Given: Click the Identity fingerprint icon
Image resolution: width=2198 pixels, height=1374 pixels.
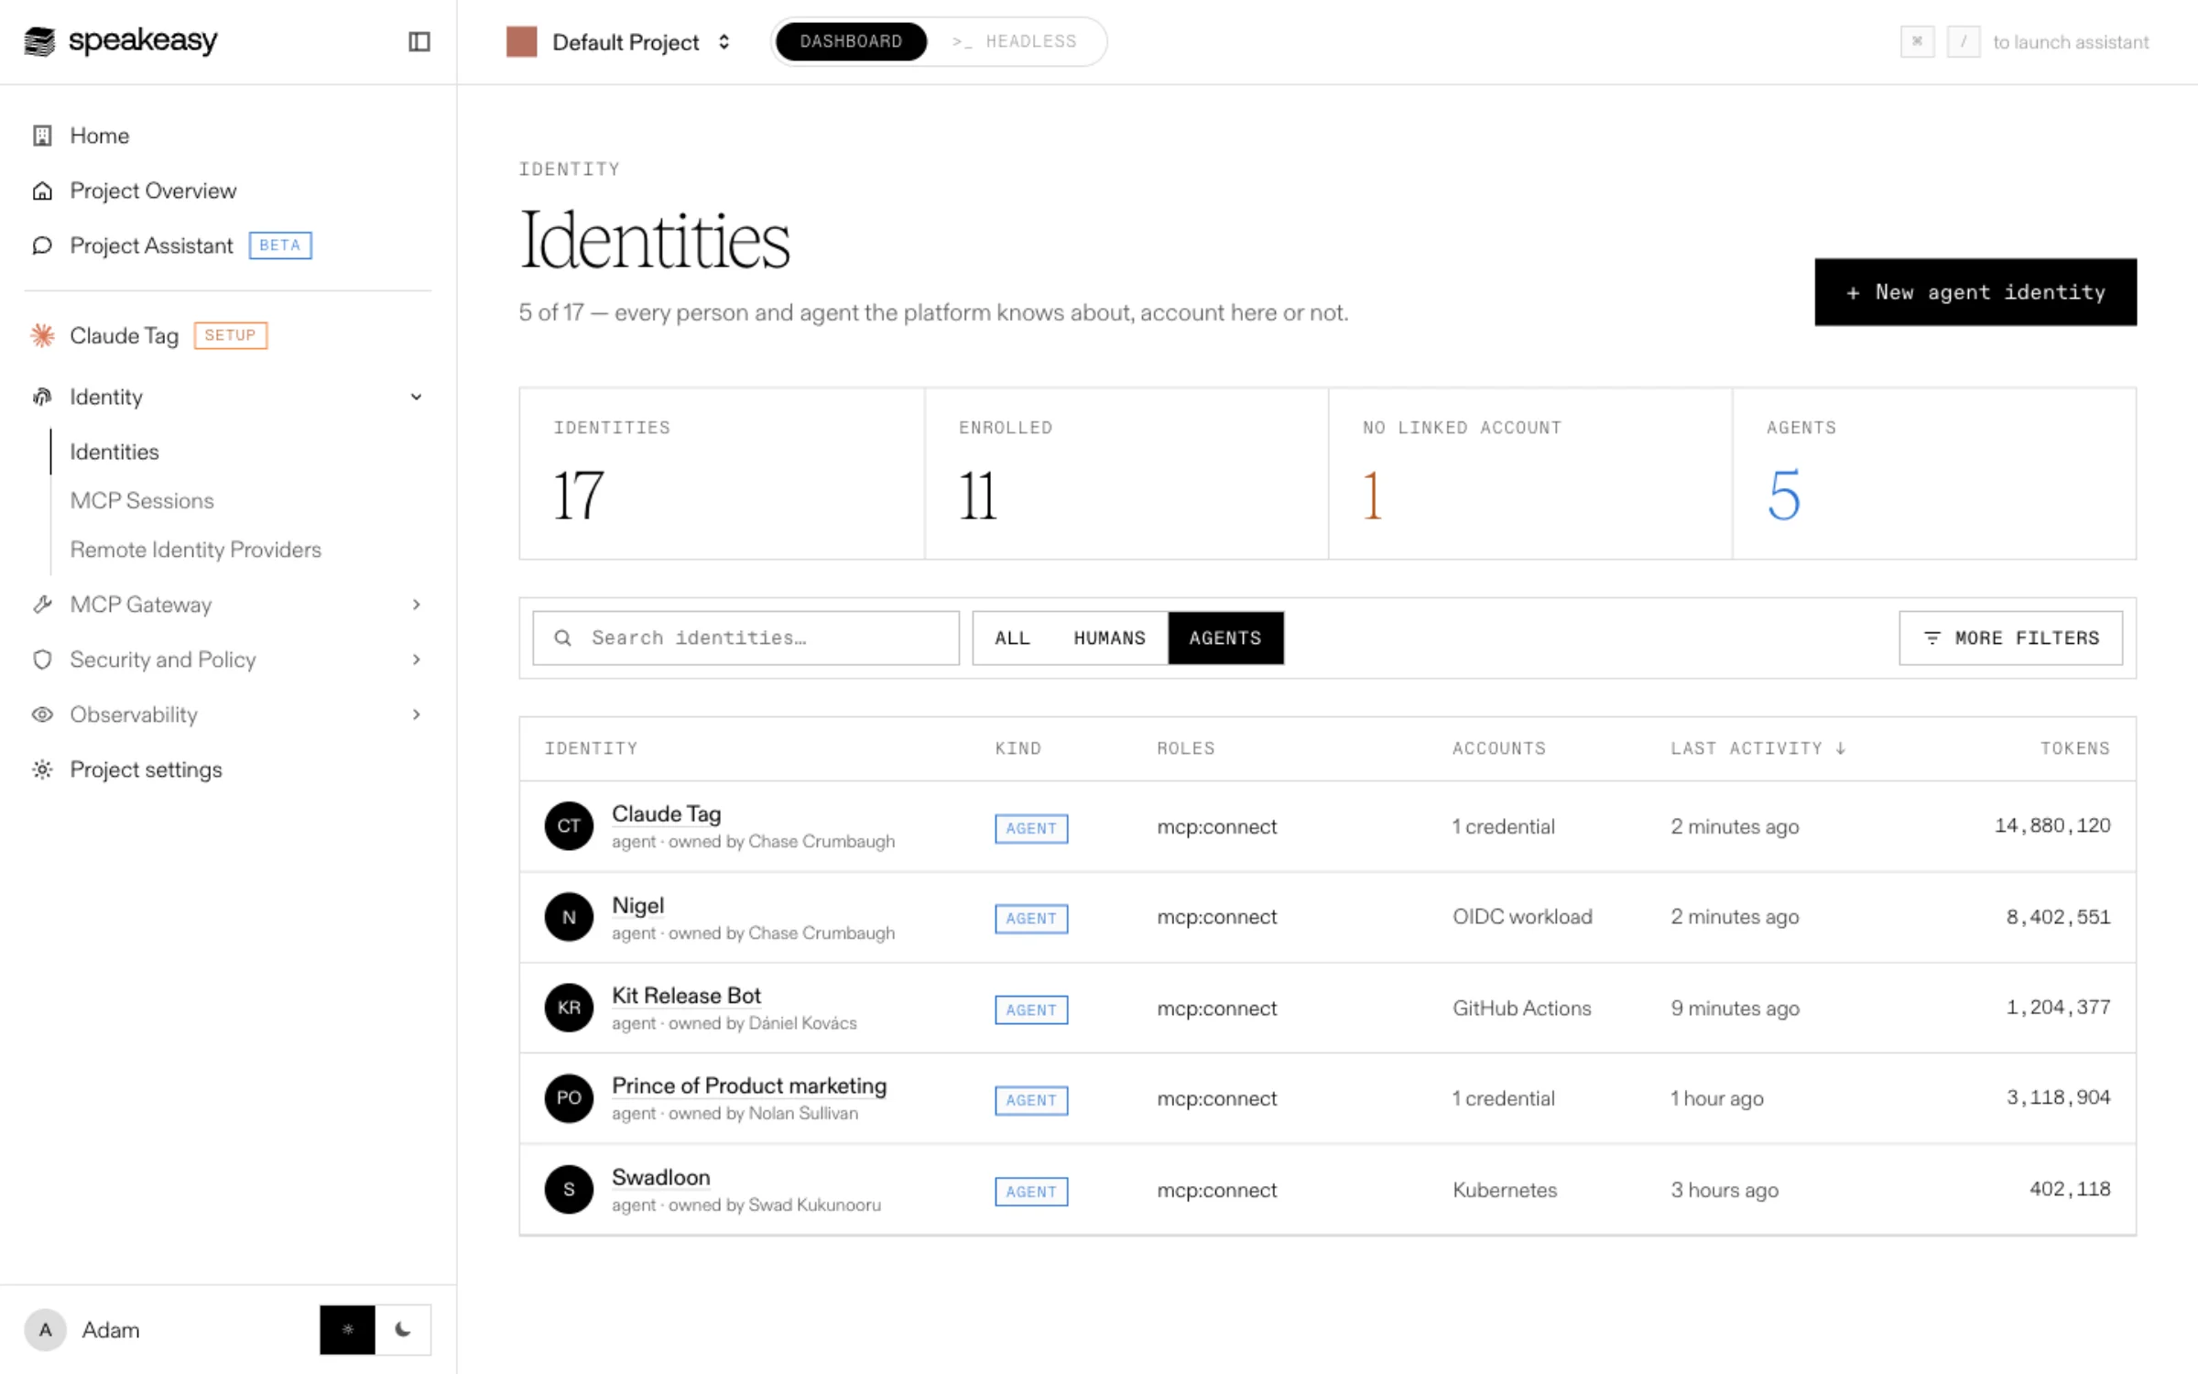Looking at the screenshot, I should pos(42,397).
